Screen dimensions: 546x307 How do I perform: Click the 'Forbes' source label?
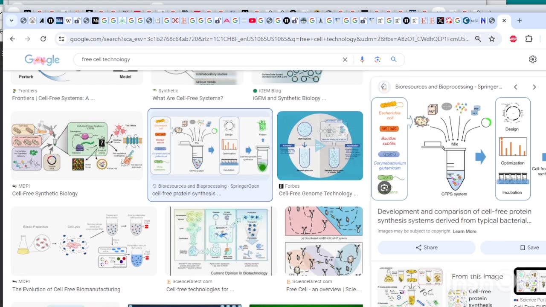[x=292, y=186]
